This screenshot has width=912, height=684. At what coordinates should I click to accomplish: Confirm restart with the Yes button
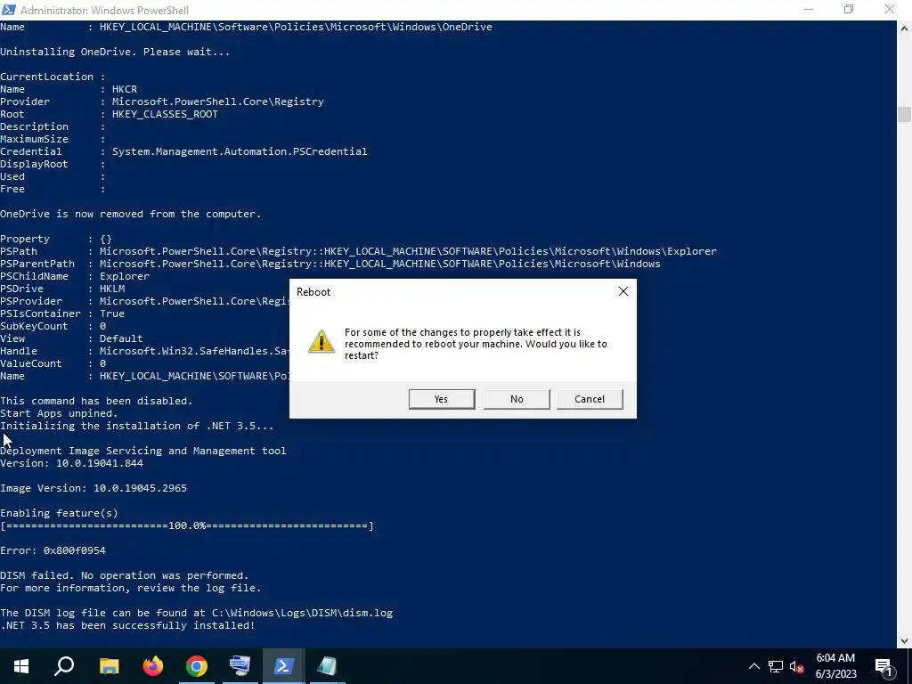coord(442,399)
